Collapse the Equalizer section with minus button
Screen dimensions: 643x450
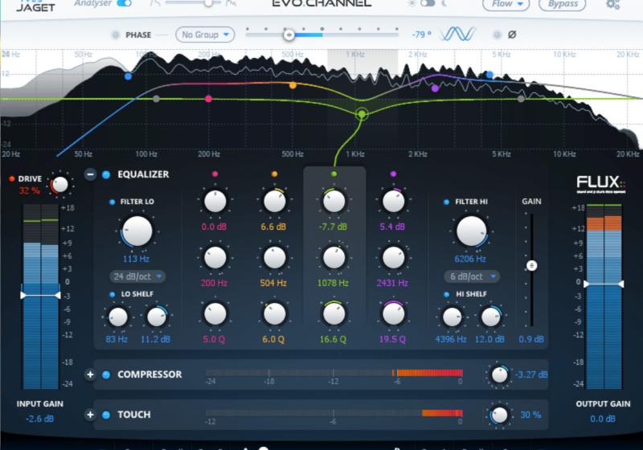pos(90,174)
